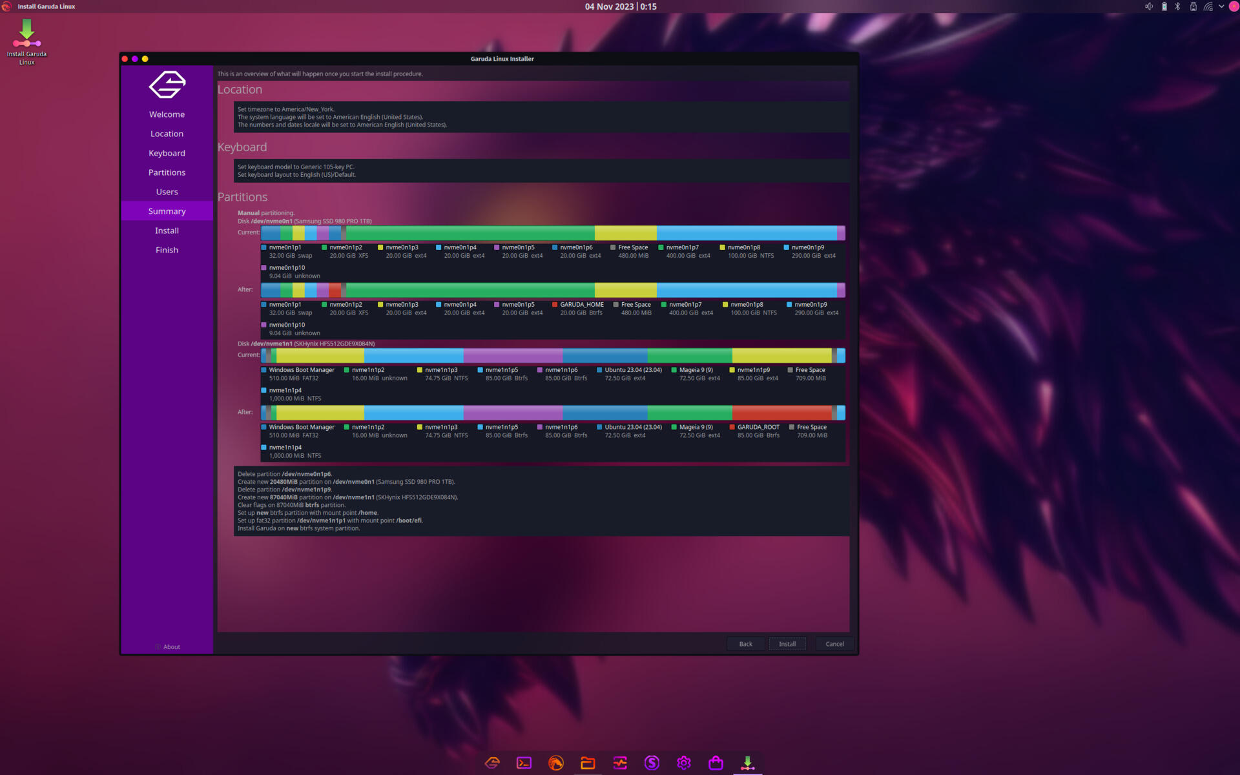
Task: Open the dragon-logo browser dock icon
Action: pos(555,763)
